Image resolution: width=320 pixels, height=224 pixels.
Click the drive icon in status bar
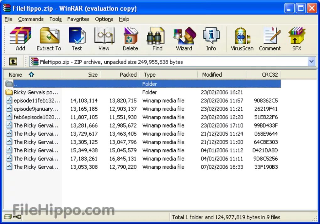click(x=7, y=217)
